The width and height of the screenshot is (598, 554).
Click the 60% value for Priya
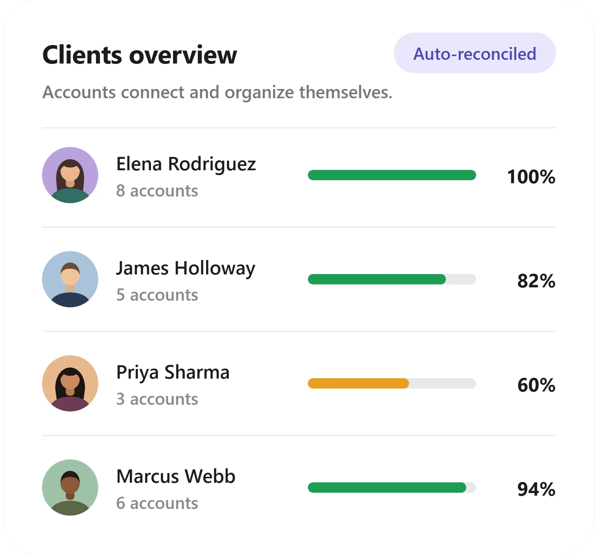[536, 385]
